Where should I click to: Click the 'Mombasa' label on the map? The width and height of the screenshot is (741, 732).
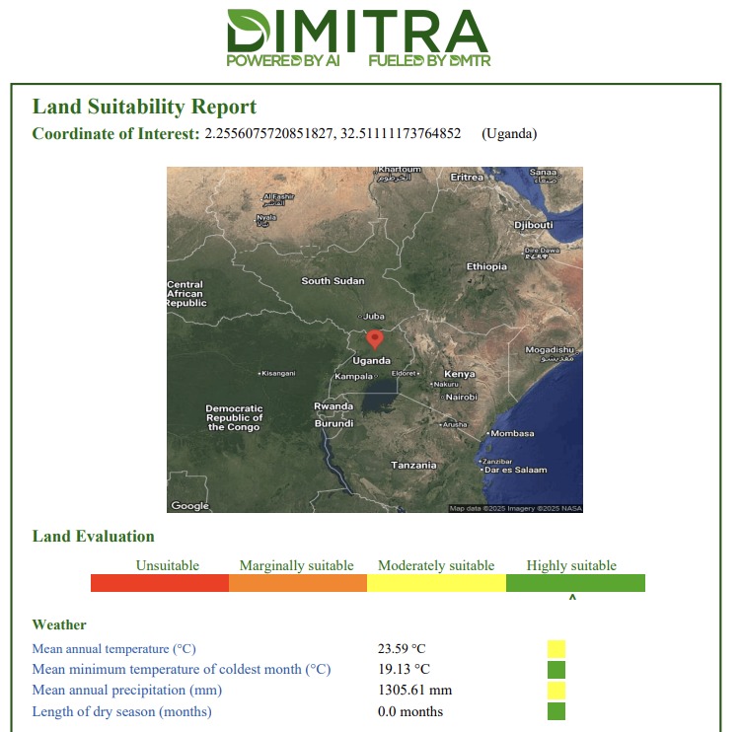[512, 434]
